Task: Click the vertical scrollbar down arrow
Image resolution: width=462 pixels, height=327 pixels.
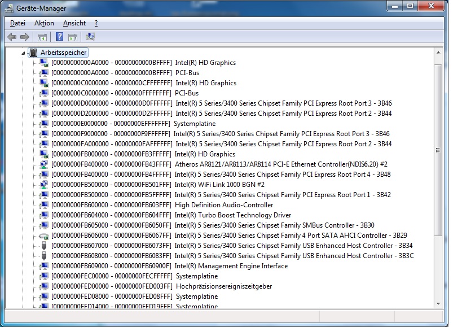Action: point(438,303)
